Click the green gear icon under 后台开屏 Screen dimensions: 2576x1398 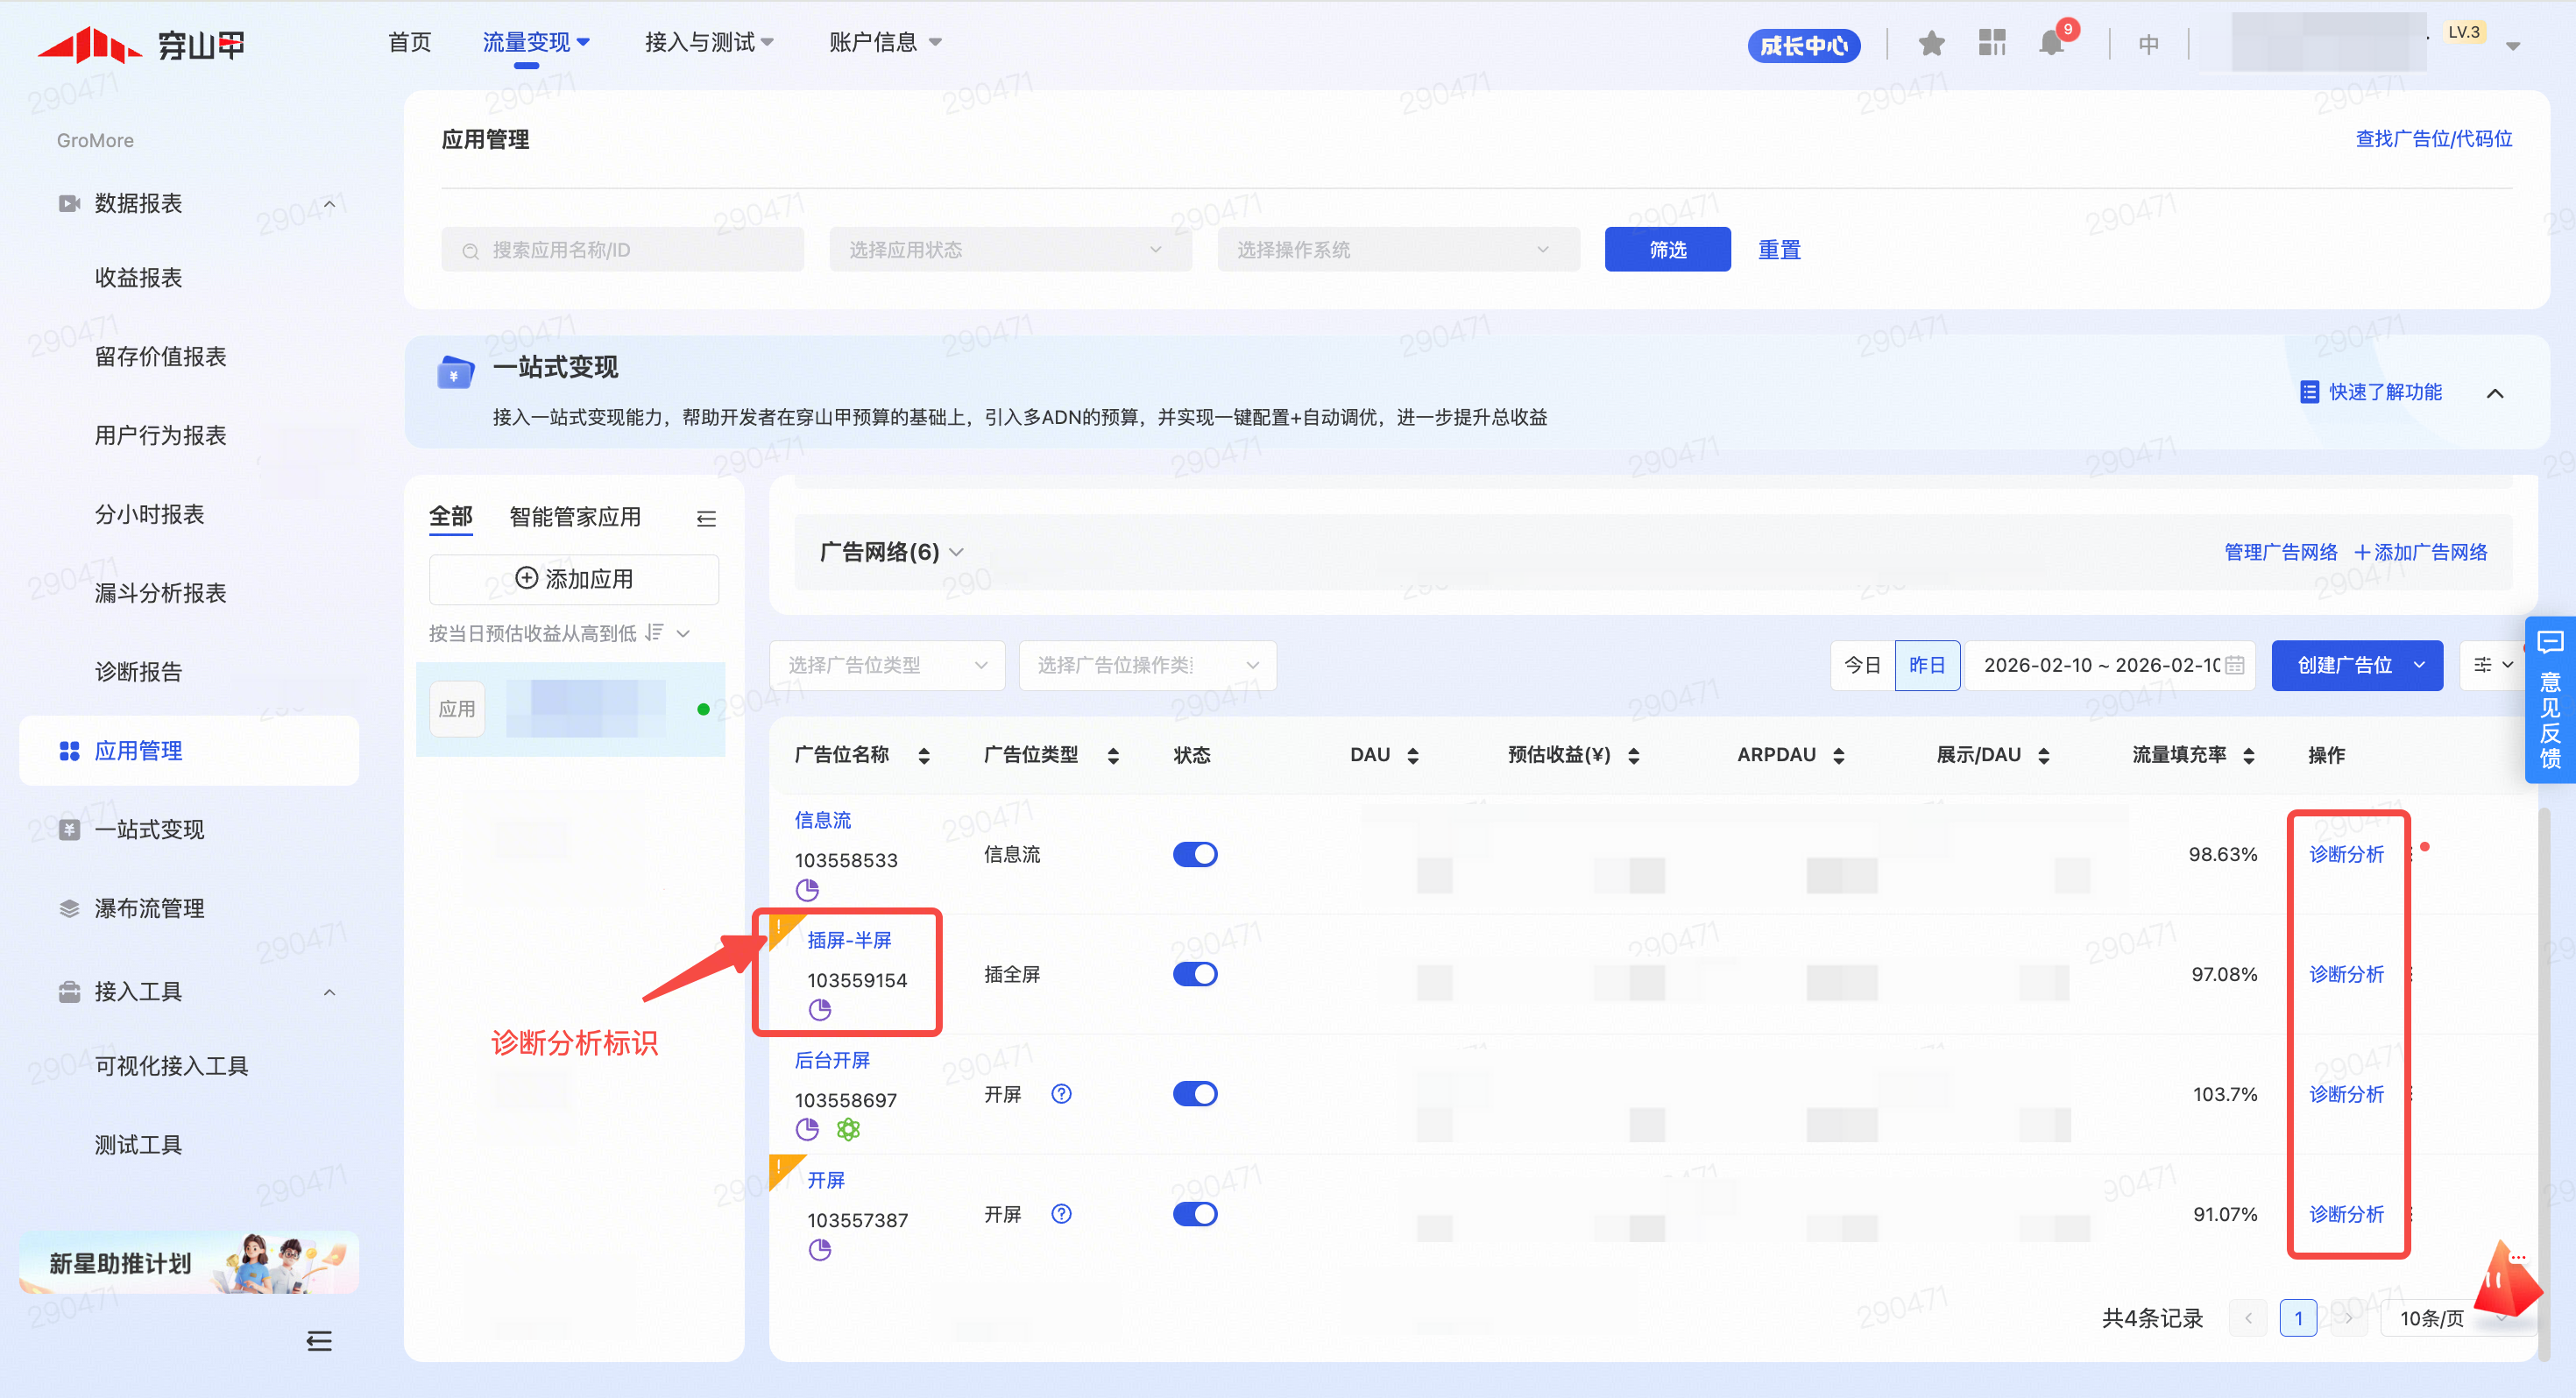tap(848, 1130)
